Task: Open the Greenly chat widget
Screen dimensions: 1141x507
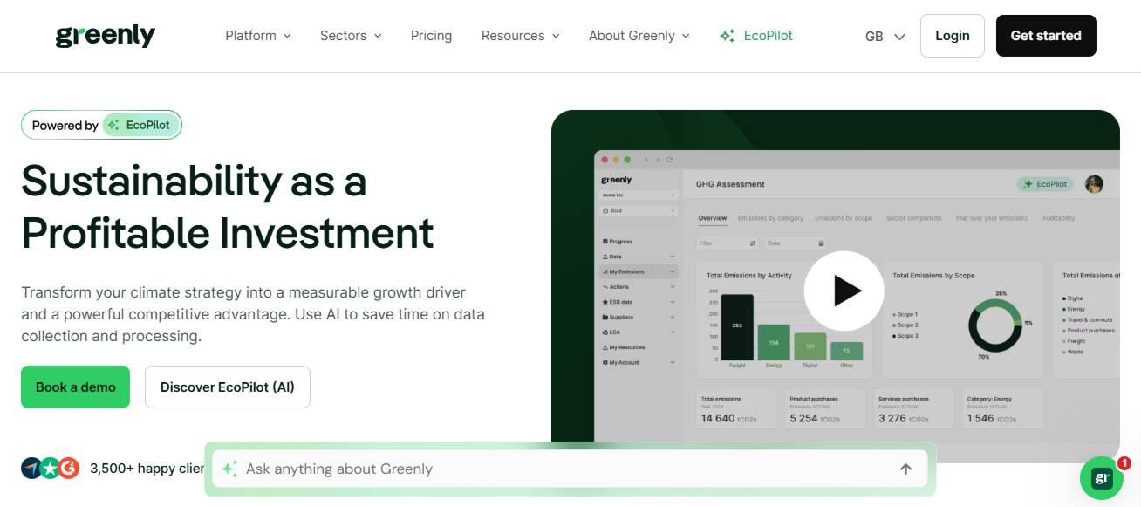Action: point(1102,478)
